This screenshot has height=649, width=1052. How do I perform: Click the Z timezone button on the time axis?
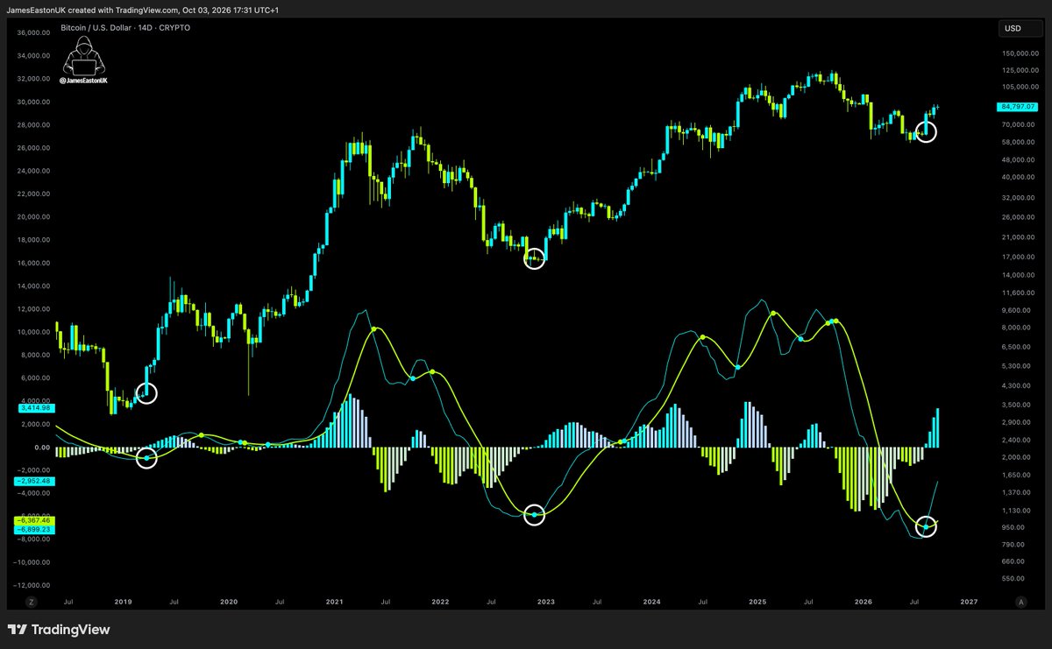pos(31,602)
